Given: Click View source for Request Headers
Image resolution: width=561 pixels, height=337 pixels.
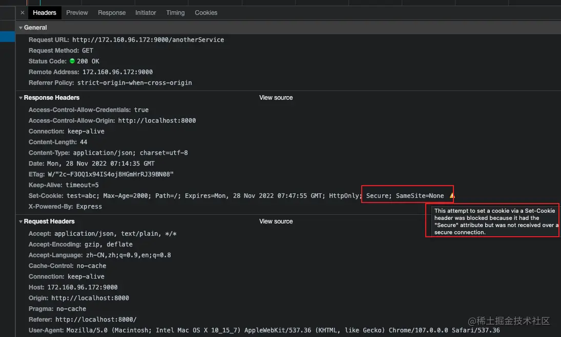Looking at the screenshot, I should point(276,222).
